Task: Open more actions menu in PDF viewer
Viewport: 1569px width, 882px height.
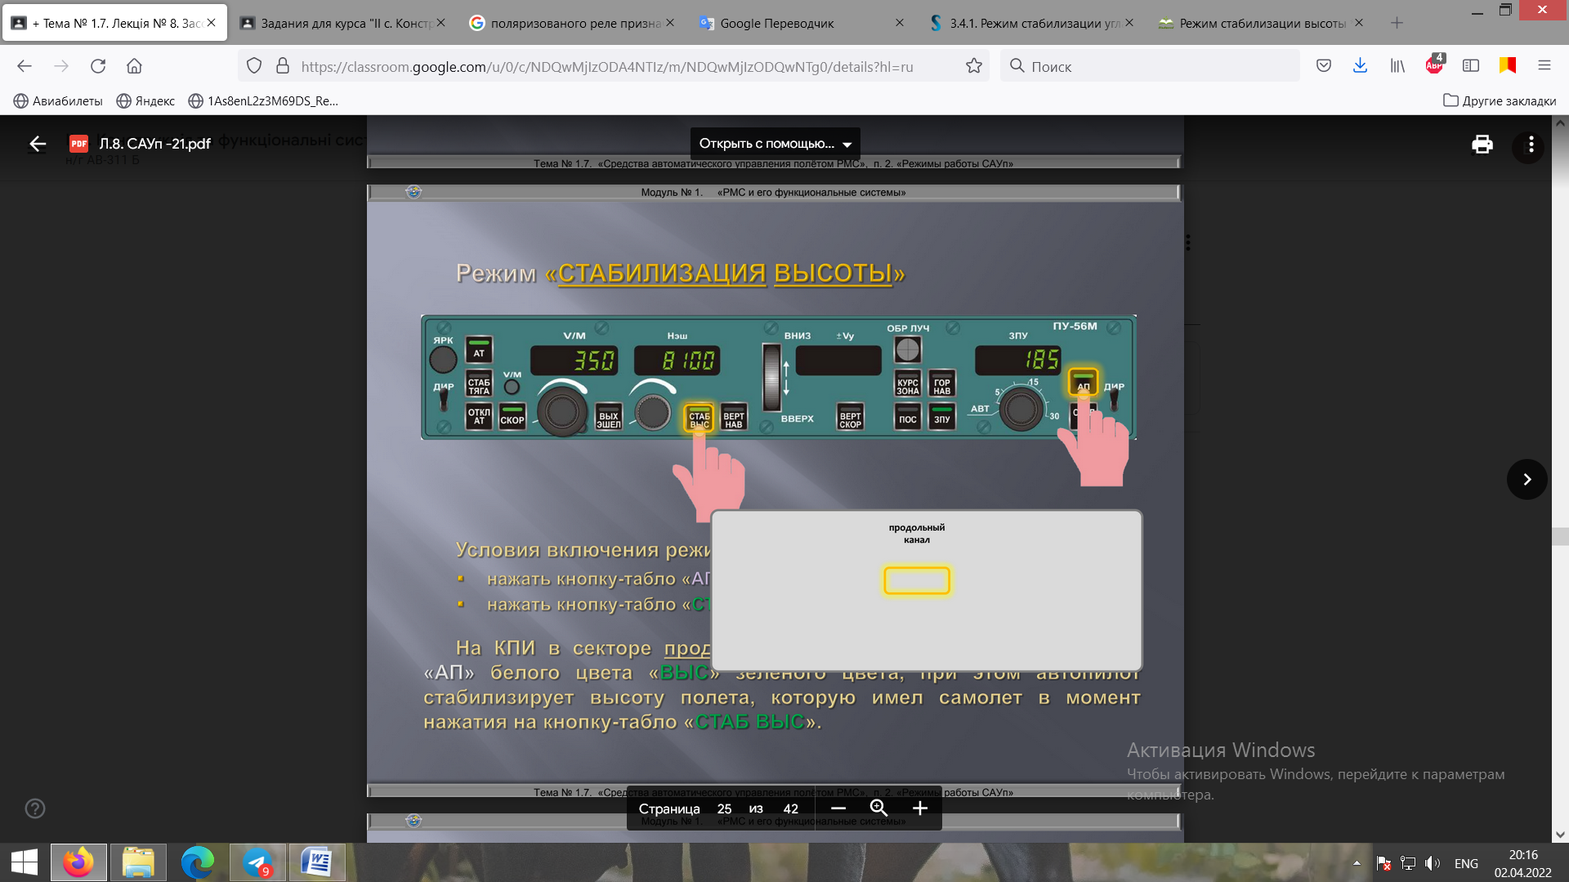Action: (x=1531, y=145)
